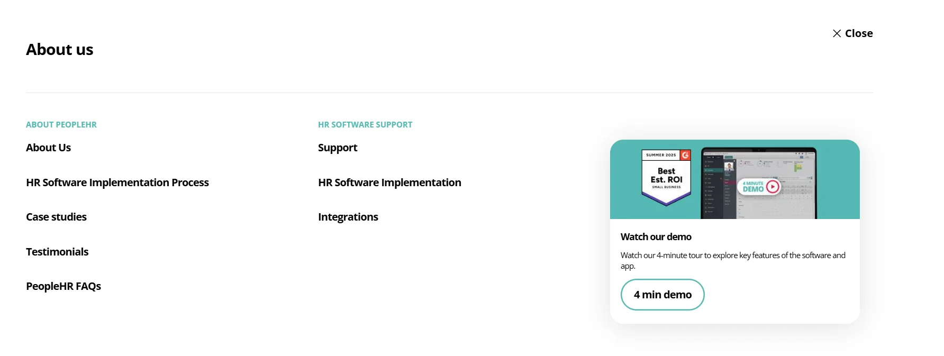Click the Best Est. ROI badge
This screenshot has width=944, height=356.
pyautogui.click(x=666, y=177)
